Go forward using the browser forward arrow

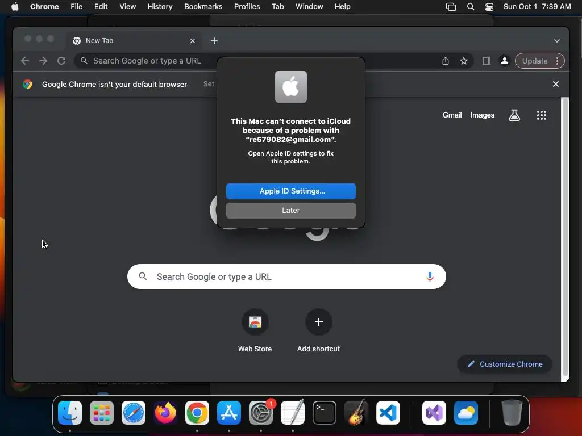(43, 61)
